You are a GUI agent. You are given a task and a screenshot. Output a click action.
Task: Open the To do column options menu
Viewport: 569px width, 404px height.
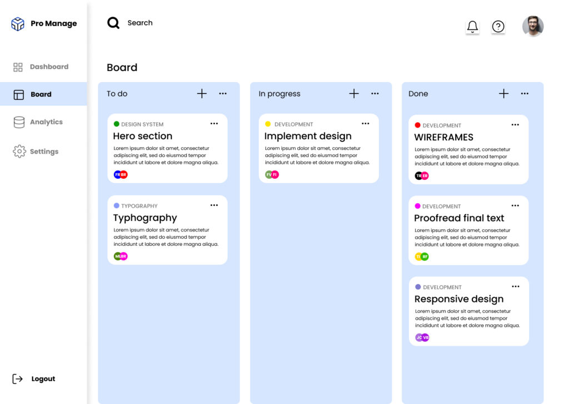point(223,94)
